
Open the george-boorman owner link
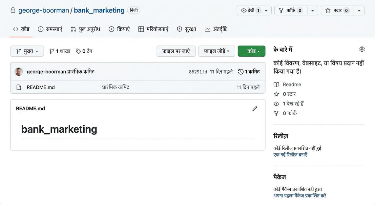coord(44,10)
